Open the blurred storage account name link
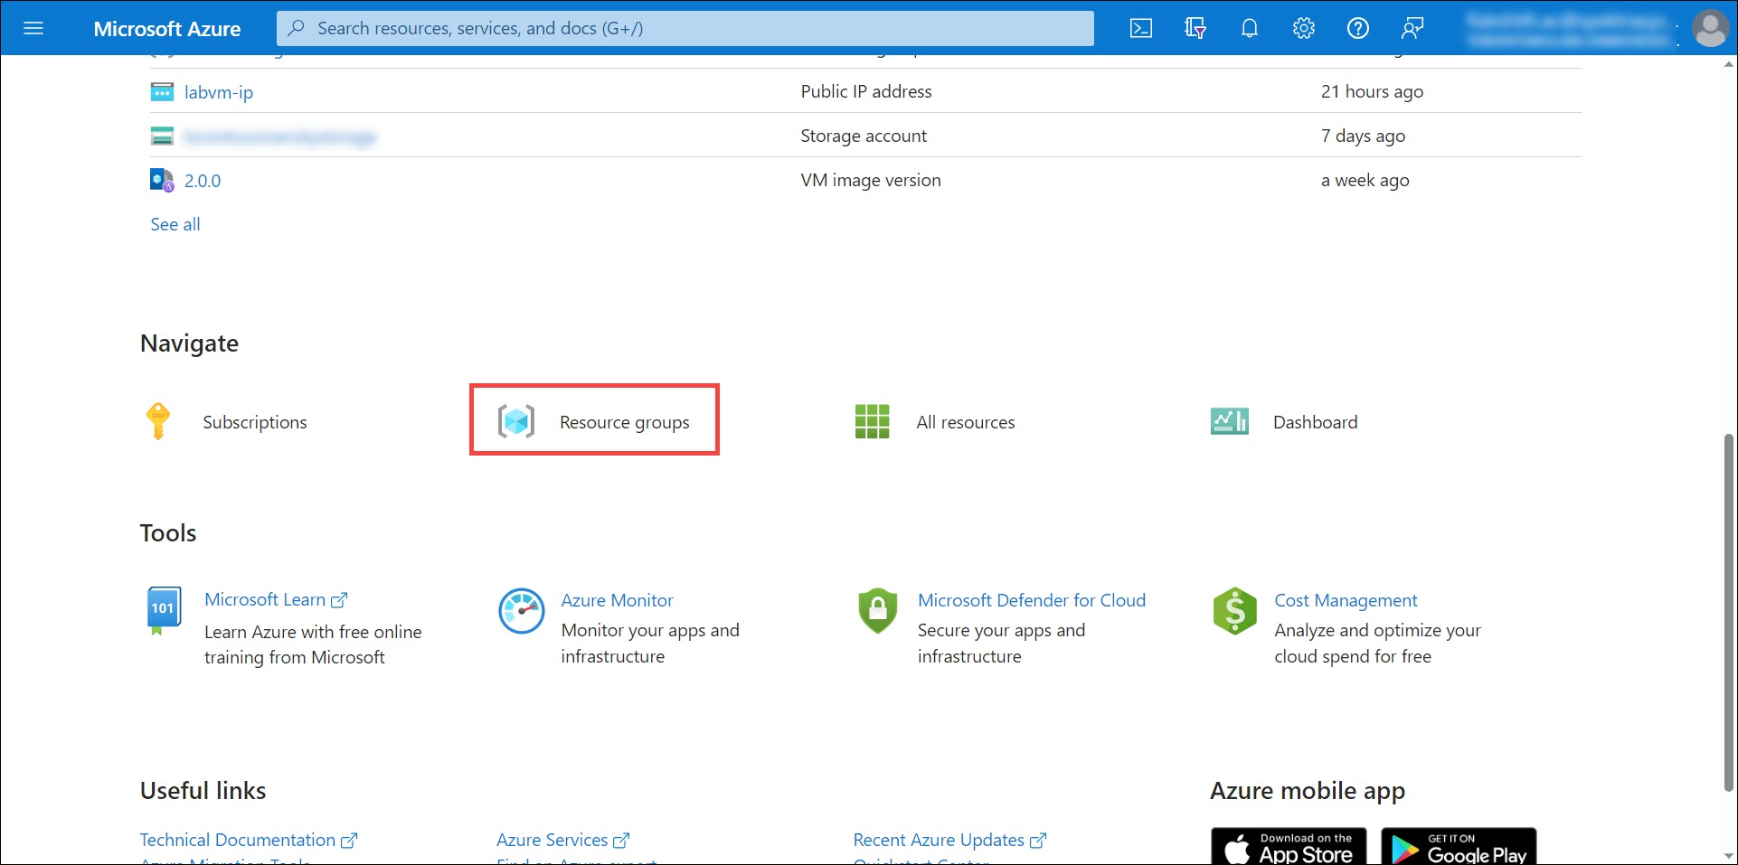This screenshot has width=1738, height=865. 280,137
